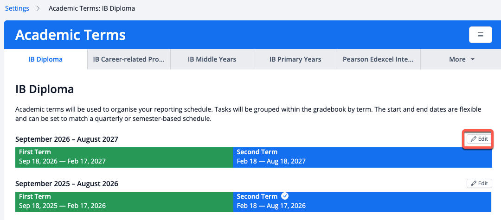The width and height of the screenshot is (501, 220).
Task: Click the pencil Edit for September 2025 – August 2026
Action: 479,183
